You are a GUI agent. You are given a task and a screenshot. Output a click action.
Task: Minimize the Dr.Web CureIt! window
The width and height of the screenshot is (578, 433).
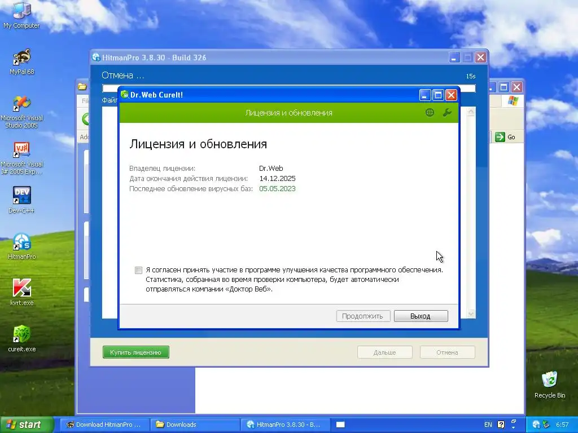click(425, 95)
